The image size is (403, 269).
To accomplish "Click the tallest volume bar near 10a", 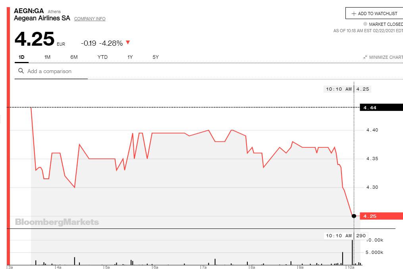I will (x=351, y=252).
